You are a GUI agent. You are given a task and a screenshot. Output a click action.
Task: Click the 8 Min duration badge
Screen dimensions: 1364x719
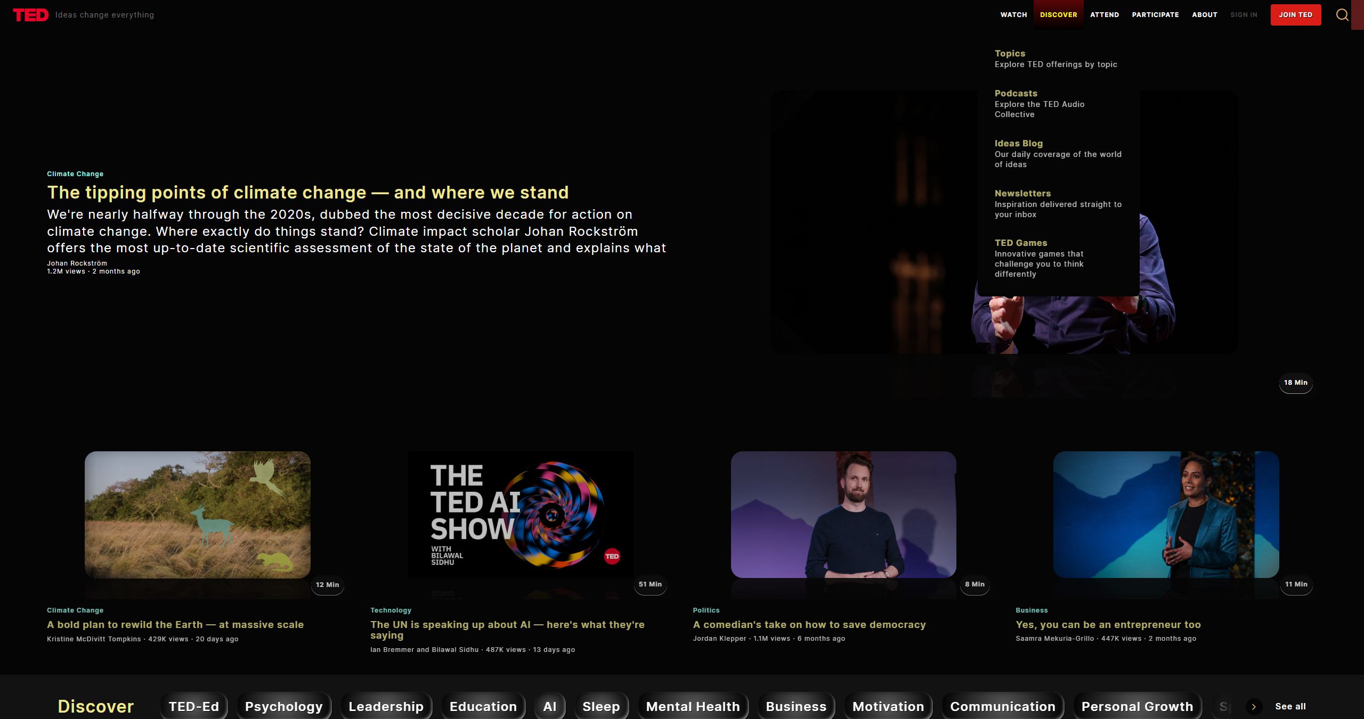click(975, 584)
